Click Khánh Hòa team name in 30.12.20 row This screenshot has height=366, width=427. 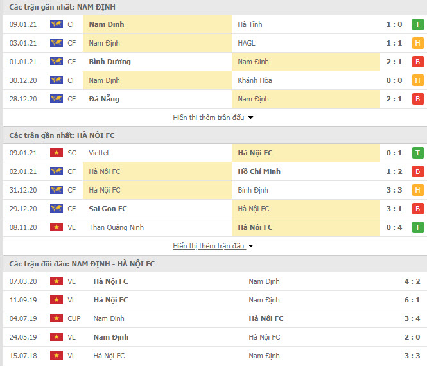255,80
